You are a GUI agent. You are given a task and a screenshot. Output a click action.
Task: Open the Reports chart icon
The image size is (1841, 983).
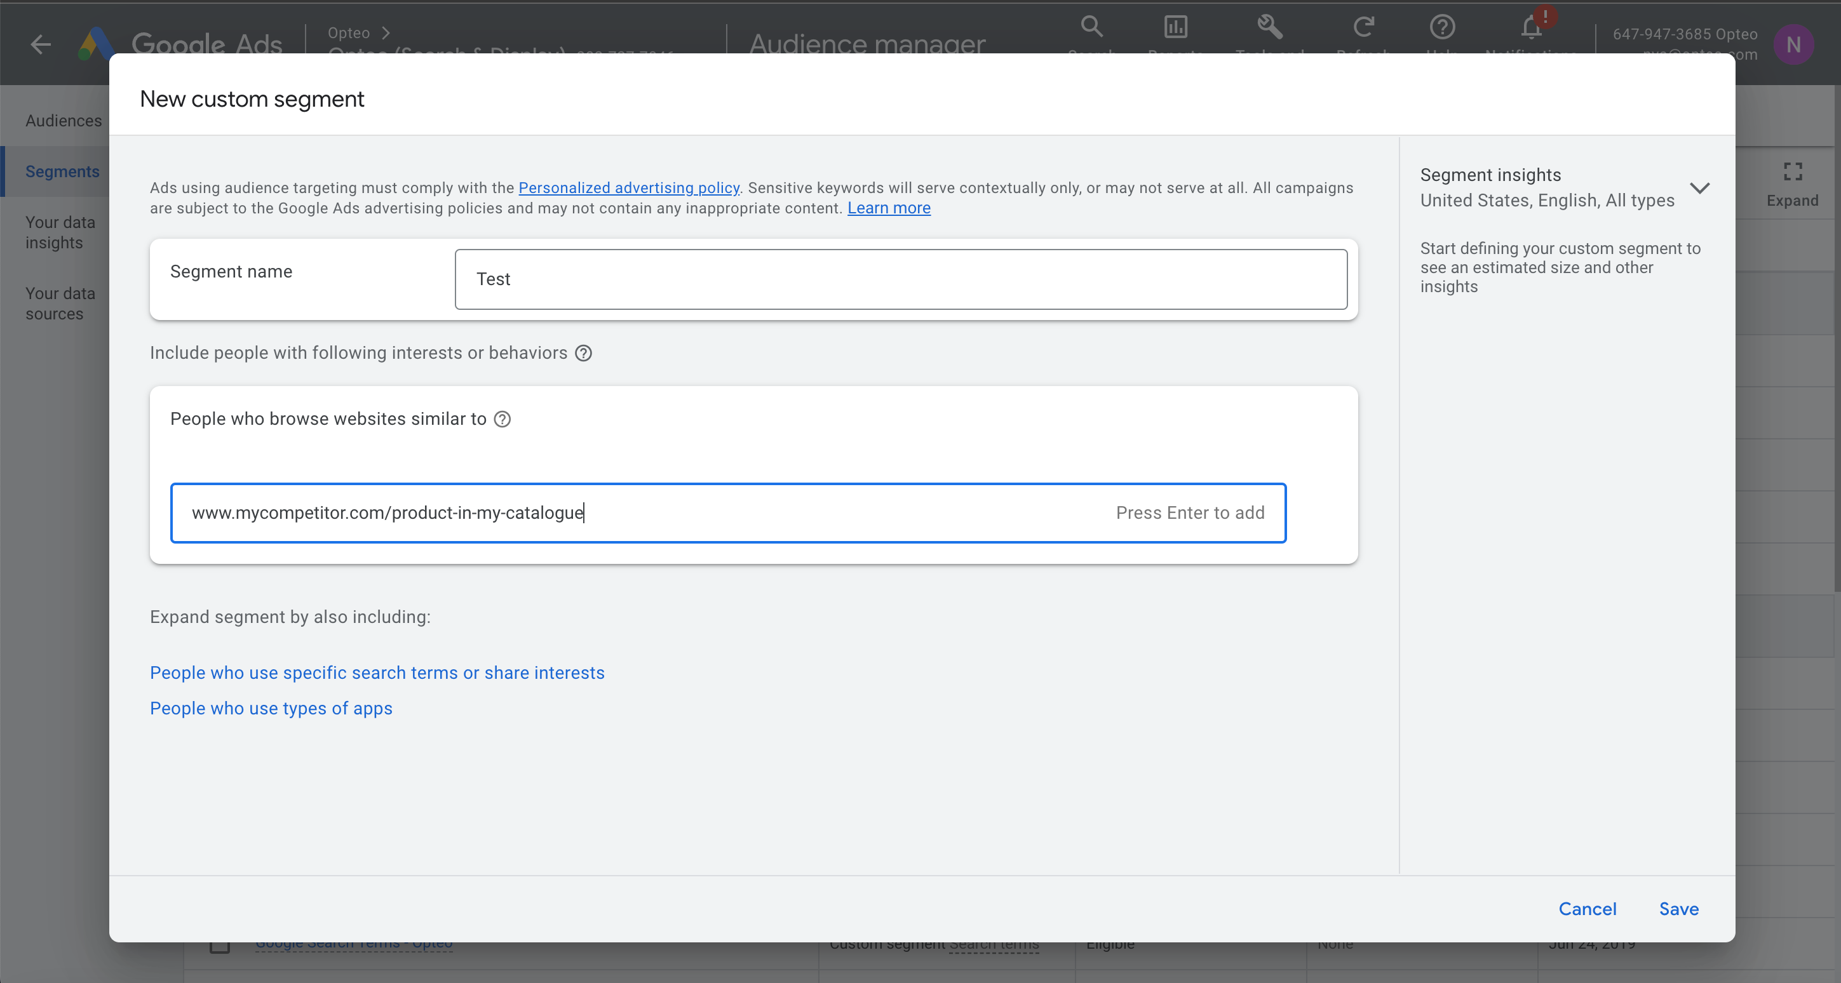pos(1176,27)
